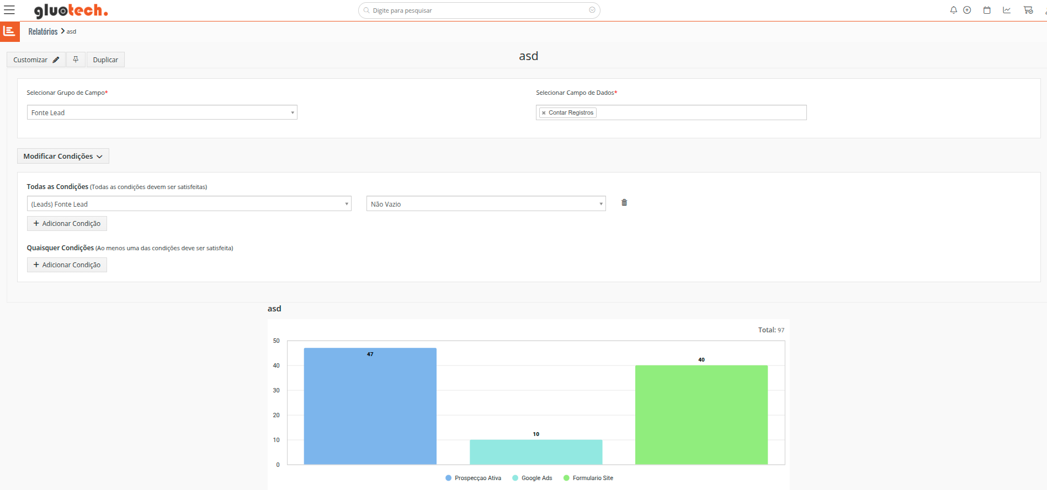The image size is (1047, 490).
Task: Click the search box Digite para pesquisar
Action: point(479,10)
